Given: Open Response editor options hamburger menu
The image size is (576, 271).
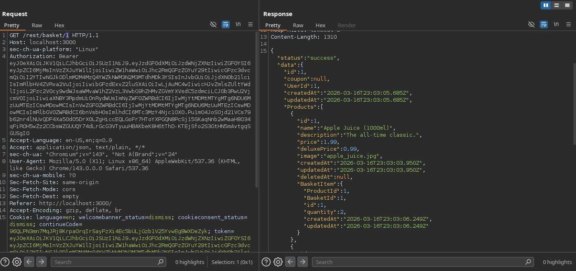Looking at the screenshot, I should (569, 25).
